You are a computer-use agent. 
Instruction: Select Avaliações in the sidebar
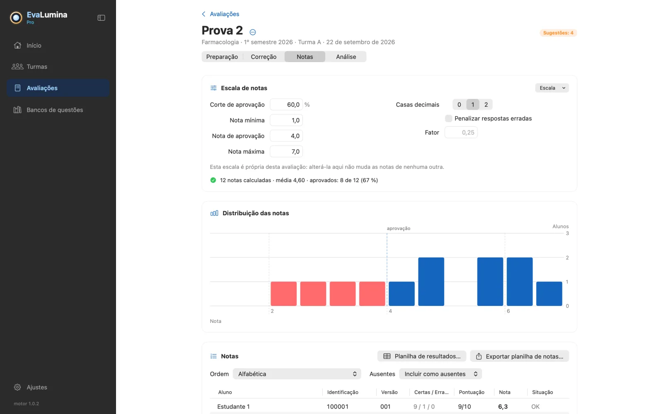[x=58, y=88]
